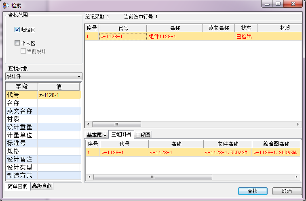Viewport: 306px width, 201px height.
Task: Select the 设计重量 field row label
Action: tap(21, 127)
